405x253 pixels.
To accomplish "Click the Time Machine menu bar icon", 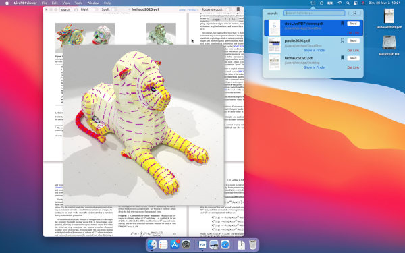I will click(321, 3).
